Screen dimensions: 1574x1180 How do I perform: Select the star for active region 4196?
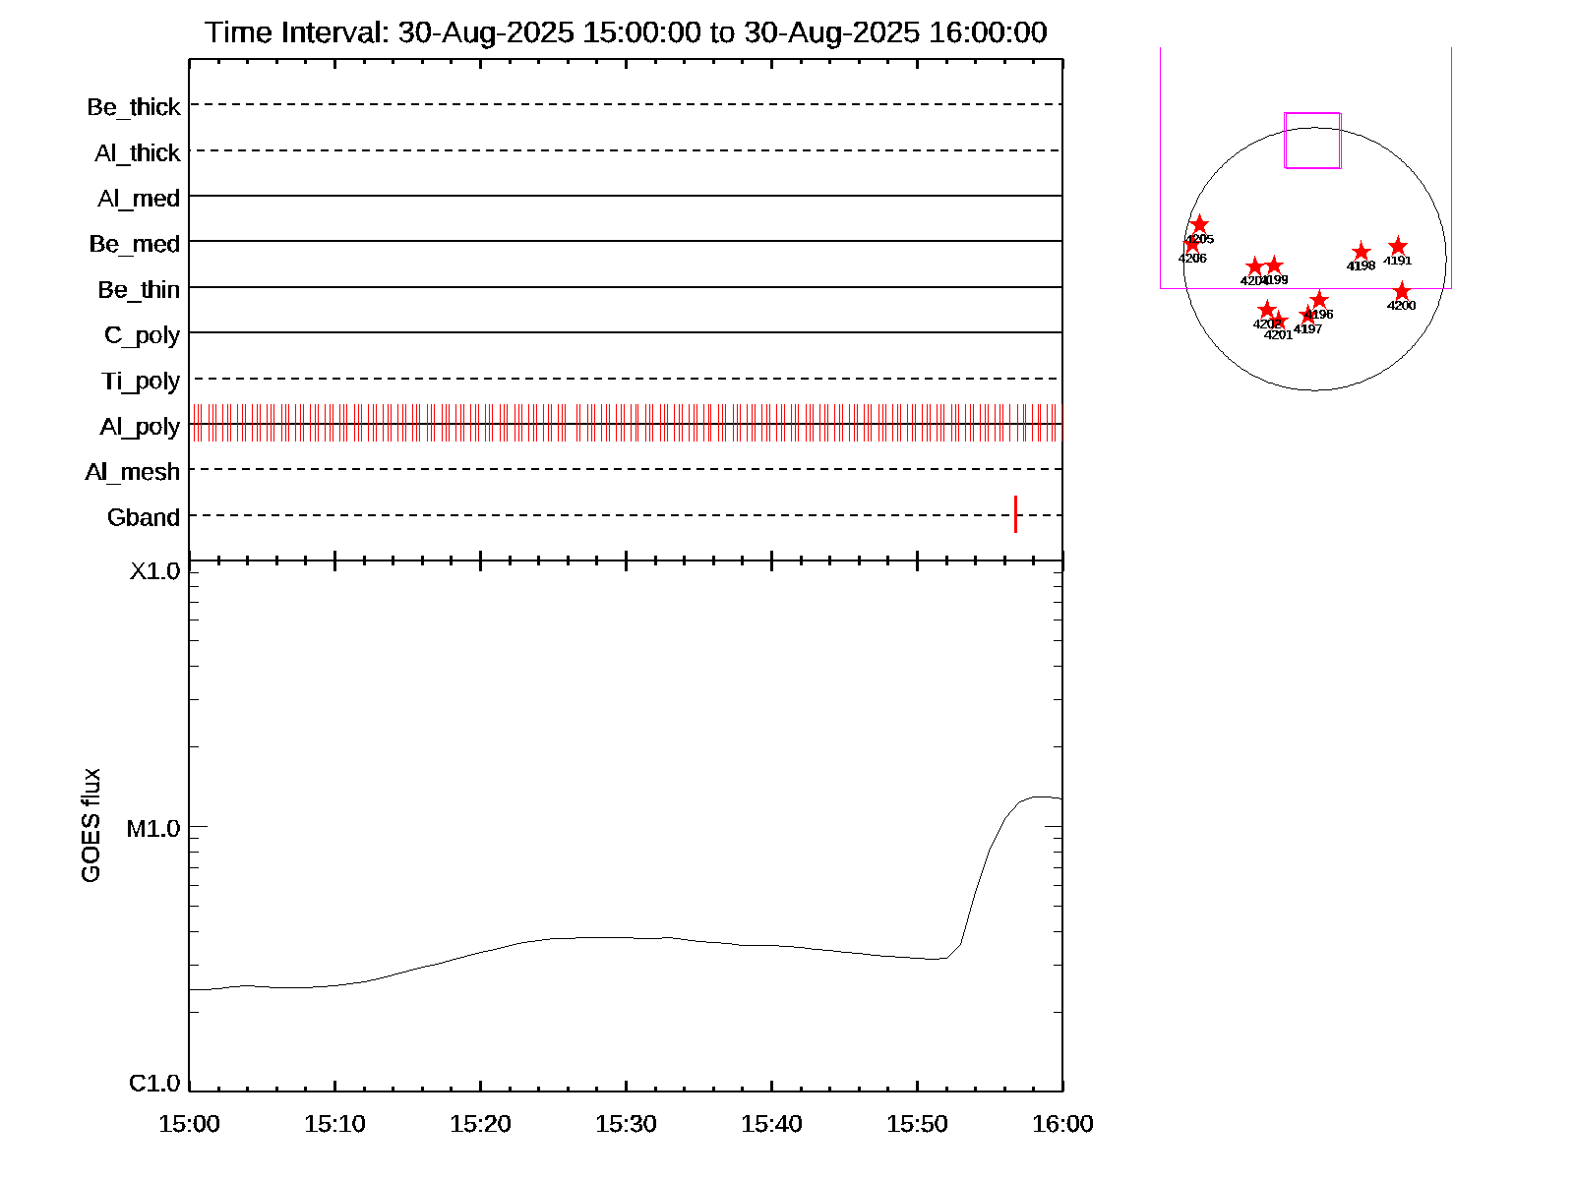tap(1319, 300)
